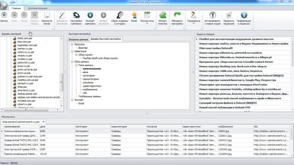Select the Глобальные замены node
Screen dimensions: 294x165
pos(90,97)
